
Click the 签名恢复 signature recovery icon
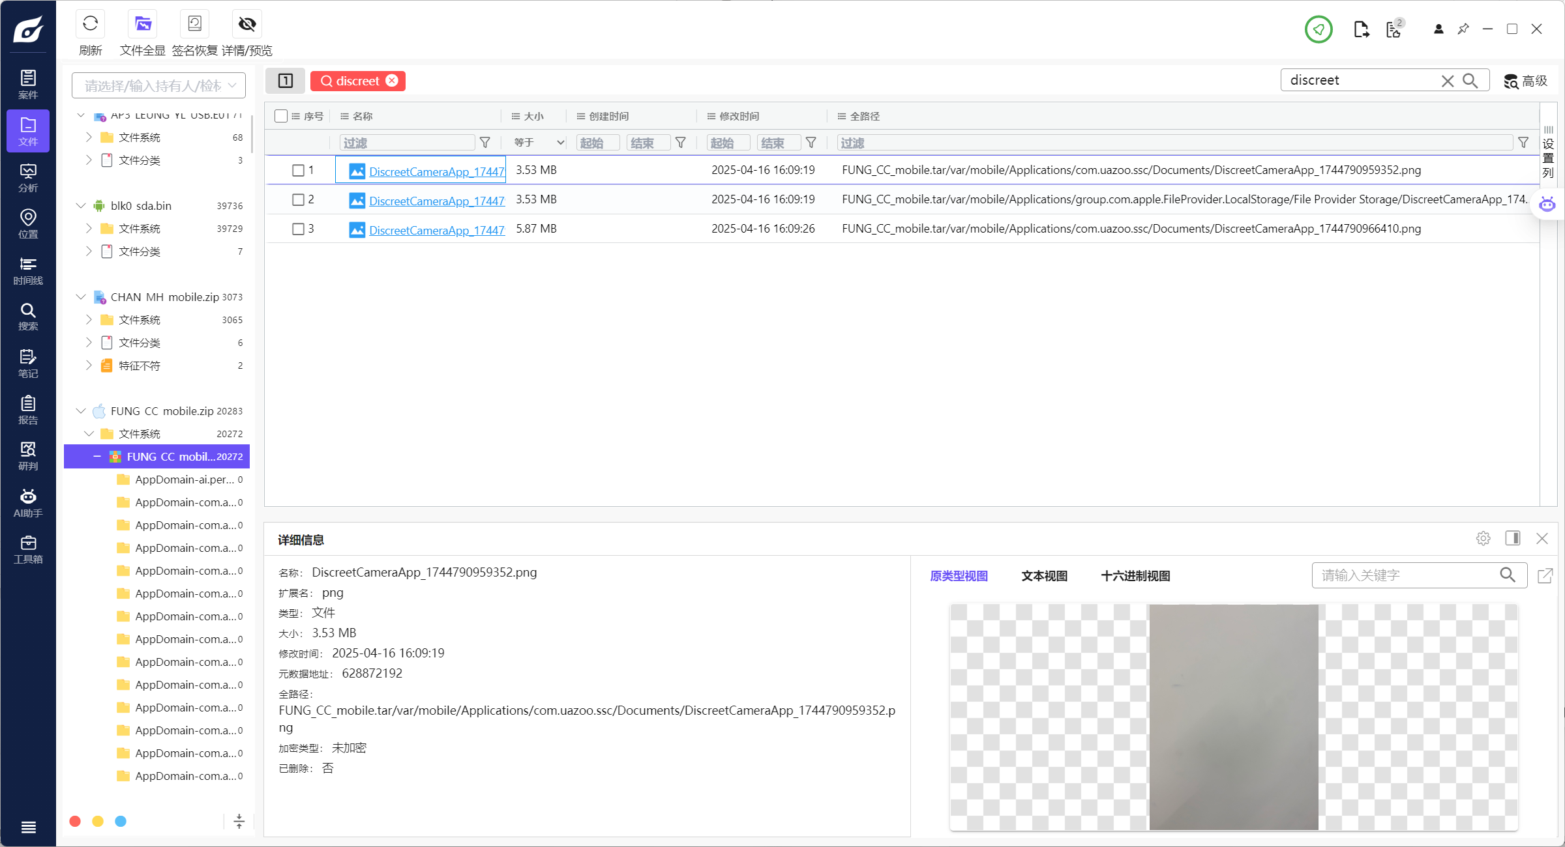[x=194, y=25]
